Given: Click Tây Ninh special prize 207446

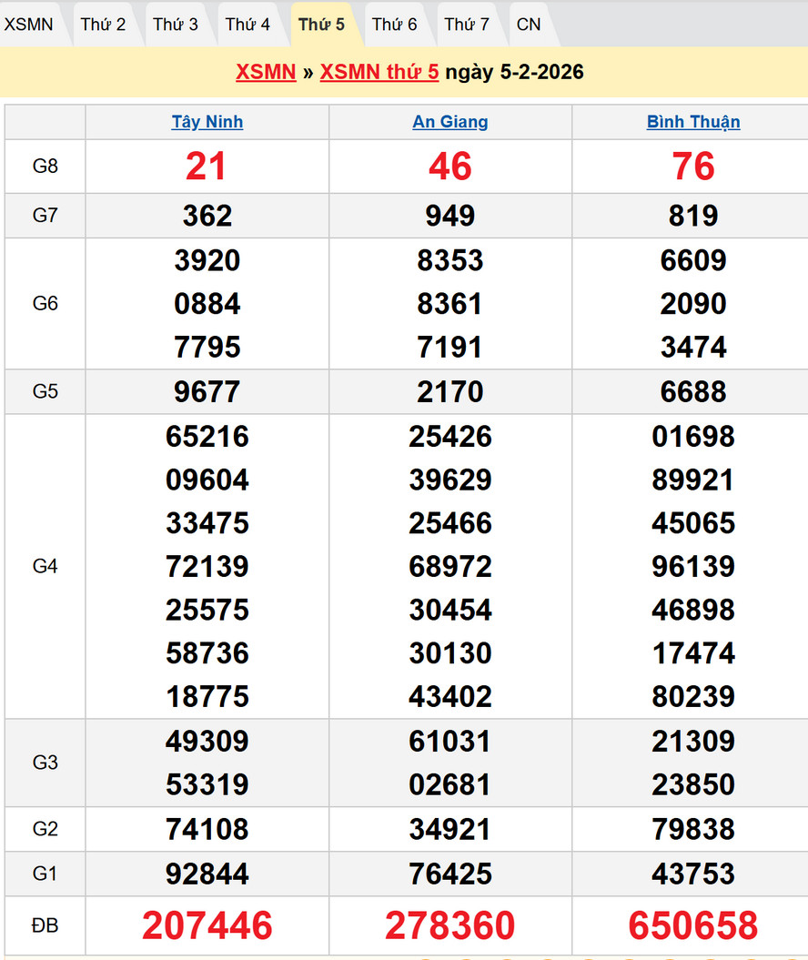Looking at the screenshot, I should pyautogui.click(x=207, y=925).
